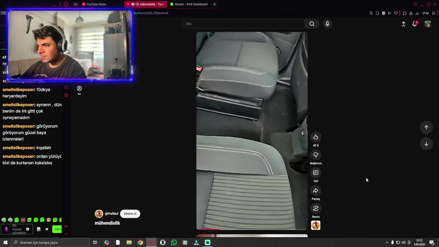The image size is (439, 247).
Task: Open Copilot from the taskbar
Action: pyautogui.click(x=107, y=243)
